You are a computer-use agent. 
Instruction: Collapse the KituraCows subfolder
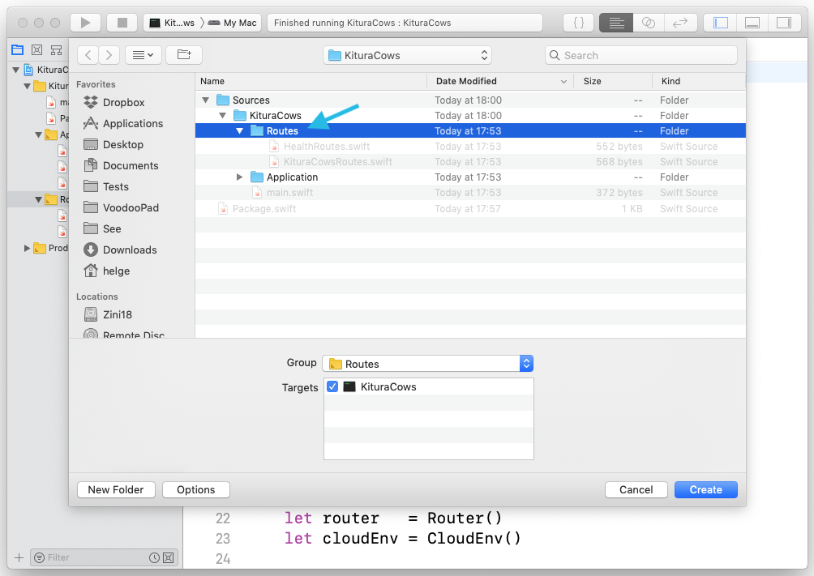pos(223,116)
